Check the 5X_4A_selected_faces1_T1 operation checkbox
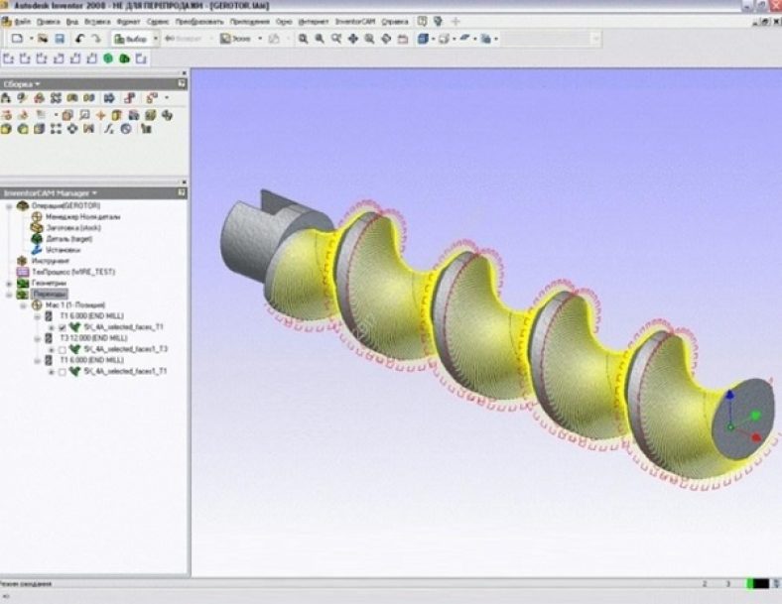This screenshot has height=604, width=782. pos(63,371)
